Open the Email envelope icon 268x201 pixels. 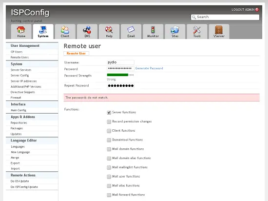coord(131,30)
